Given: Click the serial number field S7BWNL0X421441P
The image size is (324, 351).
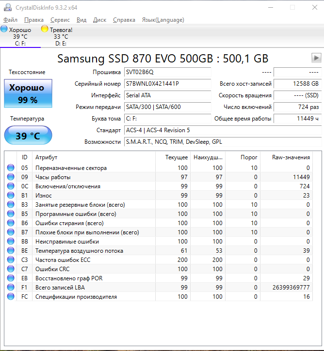Looking at the screenshot, I should tap(167, 84).
